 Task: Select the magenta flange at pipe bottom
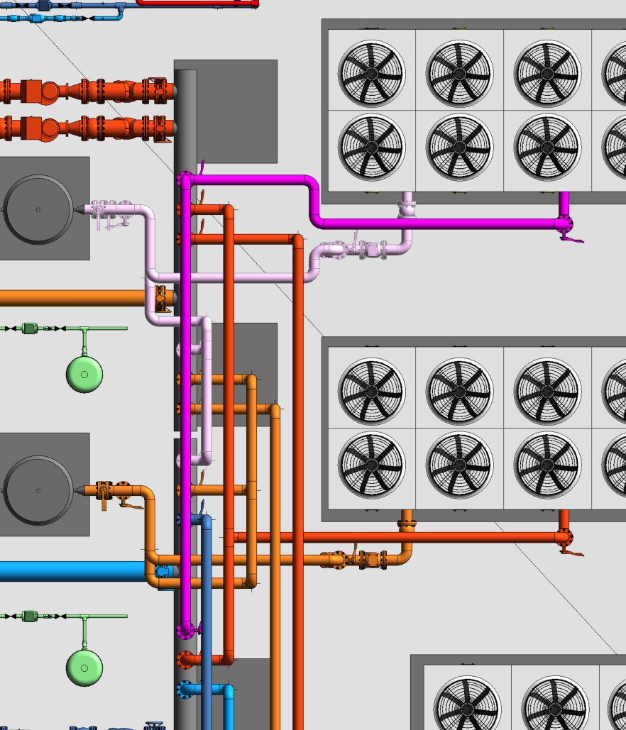tap(185, 629)
